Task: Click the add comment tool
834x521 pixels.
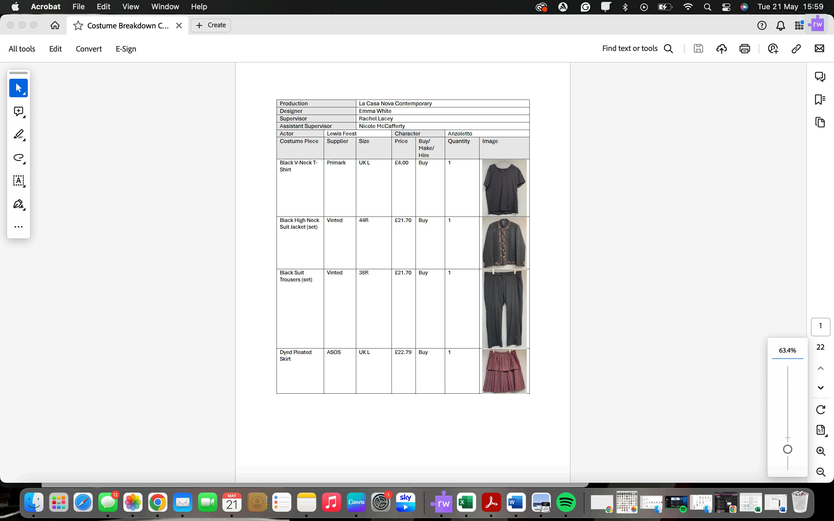Action: click(x=18, y=111)
